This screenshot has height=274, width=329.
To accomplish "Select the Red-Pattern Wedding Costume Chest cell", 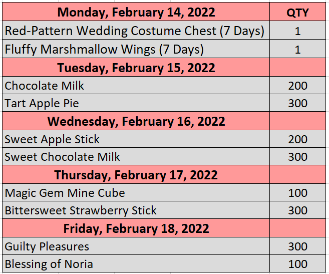I will coord(135,31).
